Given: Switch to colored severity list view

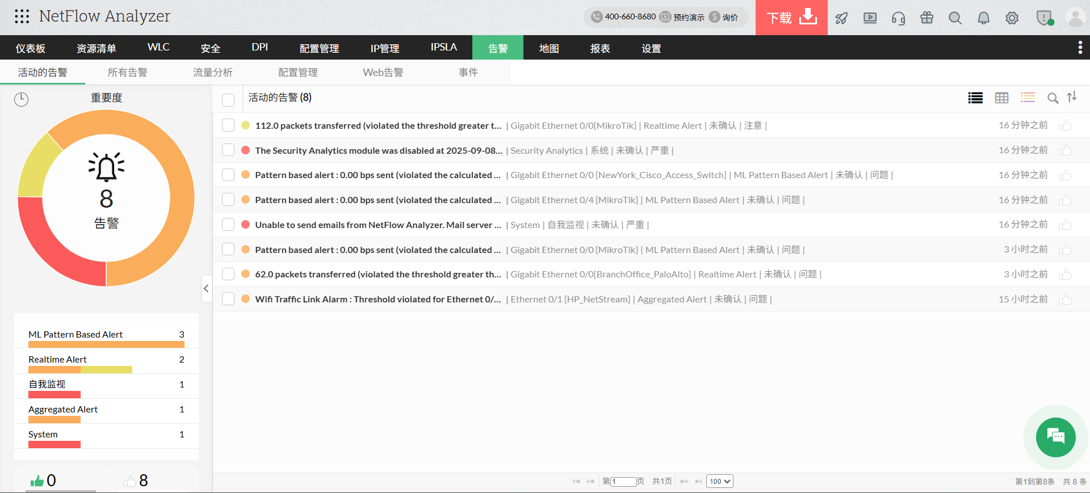Looking at the screenshot, I should click(x=1028, y=98).
